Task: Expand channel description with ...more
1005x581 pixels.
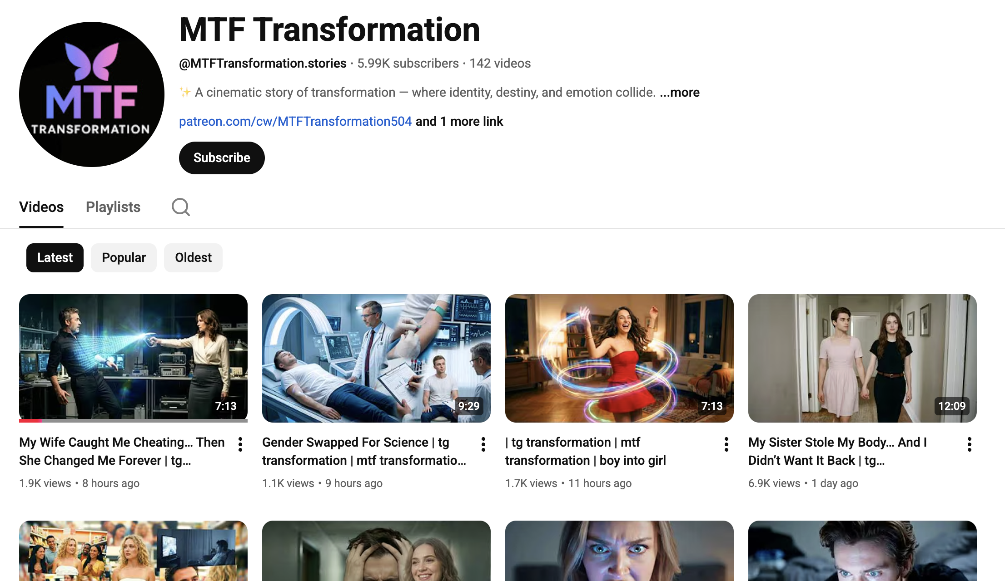Action: [680, 93]
